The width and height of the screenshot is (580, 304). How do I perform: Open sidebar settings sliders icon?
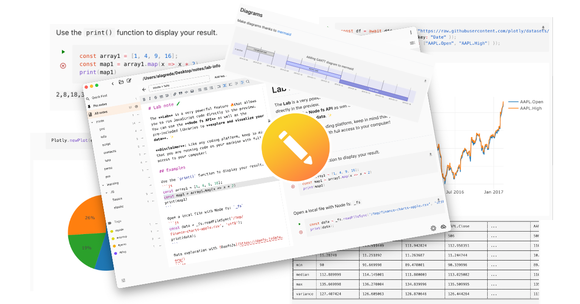point(123,280)
